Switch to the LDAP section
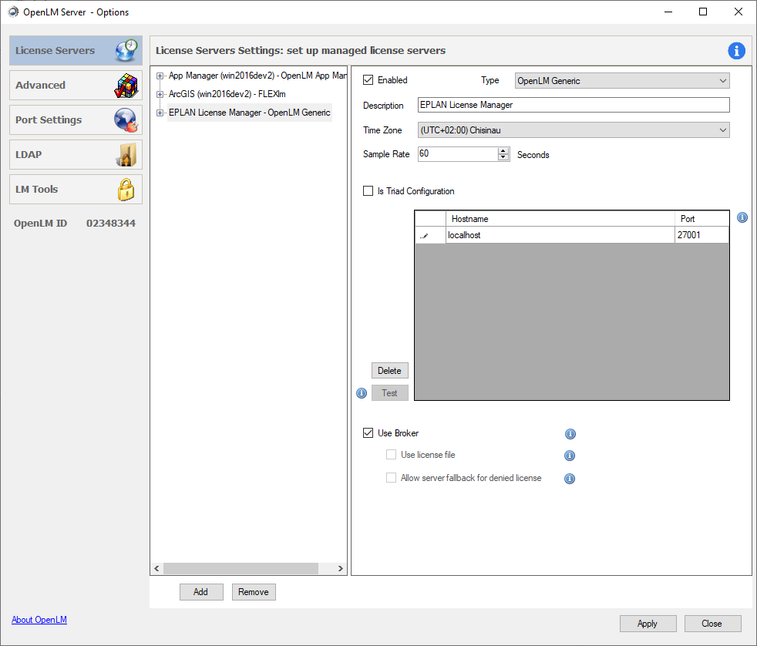The width and height of the screenshot is (757, 646). [76, 155]
